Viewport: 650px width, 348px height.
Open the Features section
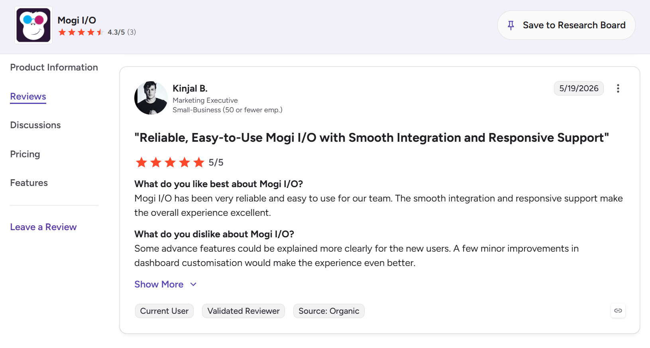click(x=29, y=183)
